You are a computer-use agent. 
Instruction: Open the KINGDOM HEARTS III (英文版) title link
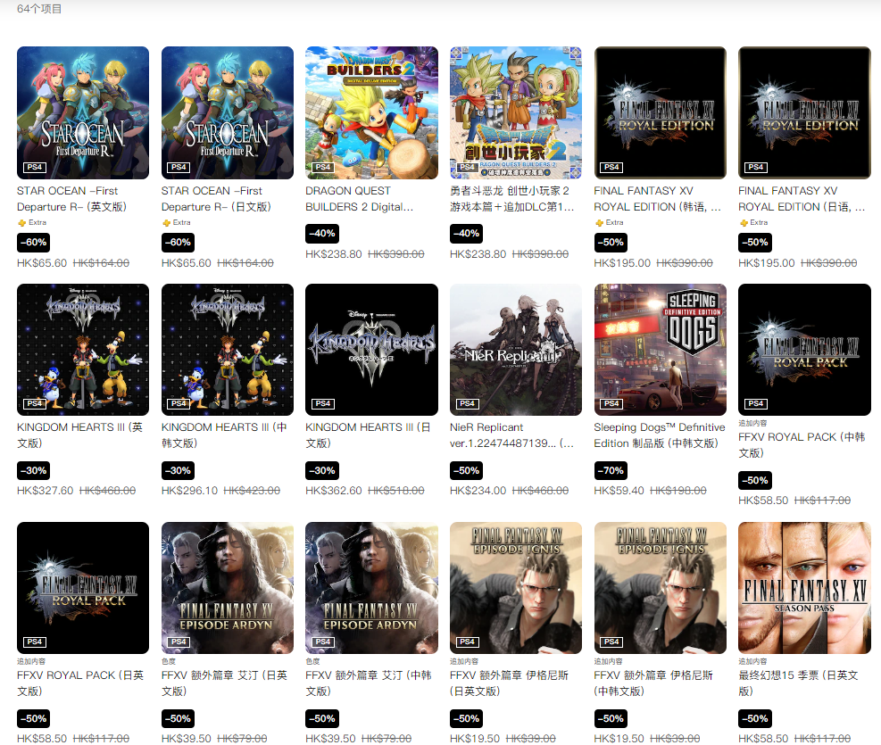(79, 435)
